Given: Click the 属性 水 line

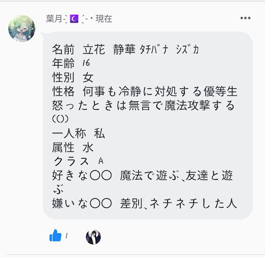Looking at the screenshot, I should coord(72,147).
